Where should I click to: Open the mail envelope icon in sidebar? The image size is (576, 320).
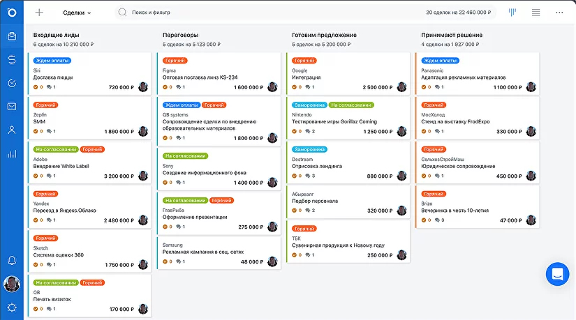coord(12,107)
